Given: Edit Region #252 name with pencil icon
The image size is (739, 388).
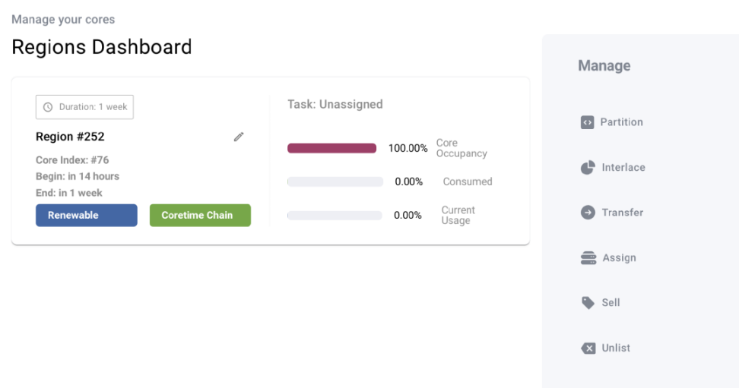Looking at the screenshot, I should tap(239, 137).
